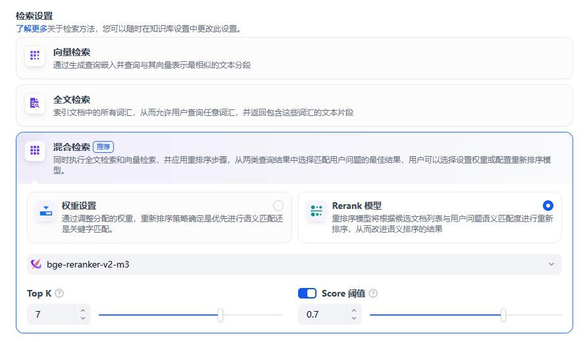Click the Rerank model icon
This screenshot has width=585, height=342.
coord(317,211)
